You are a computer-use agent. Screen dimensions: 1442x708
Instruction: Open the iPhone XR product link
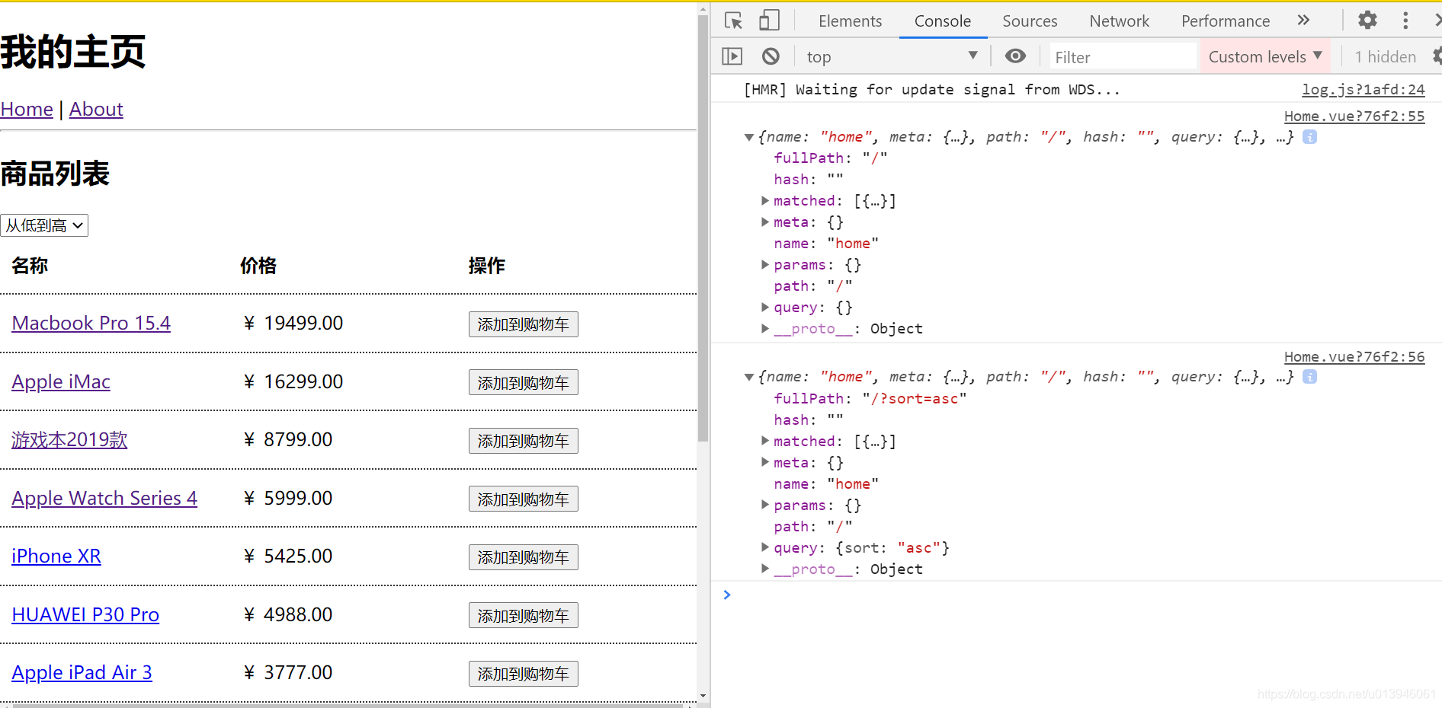coord(56,557)
